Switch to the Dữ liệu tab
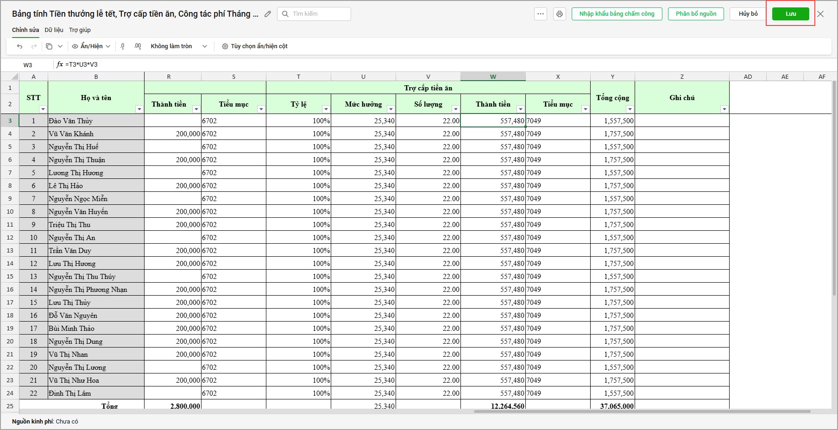The width and height of the screenshot is (838, 430). pos(54,30)
